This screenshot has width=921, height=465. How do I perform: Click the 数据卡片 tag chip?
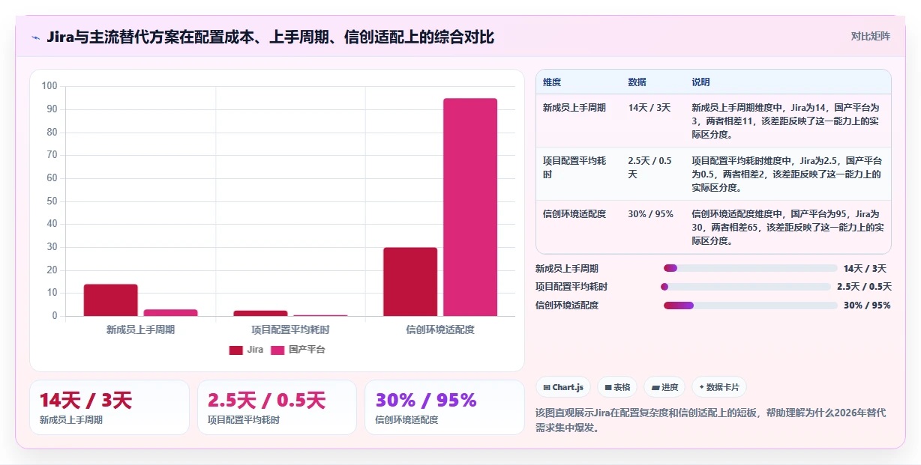(719, 387)
